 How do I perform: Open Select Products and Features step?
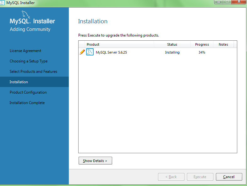pyautogui.click(x=33, y=72)
